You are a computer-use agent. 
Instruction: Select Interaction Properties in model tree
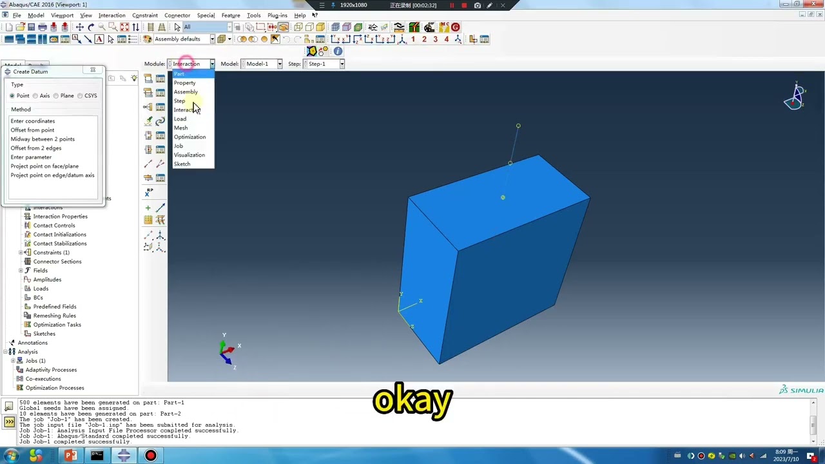pyautogui.click(x=60, y=217)
